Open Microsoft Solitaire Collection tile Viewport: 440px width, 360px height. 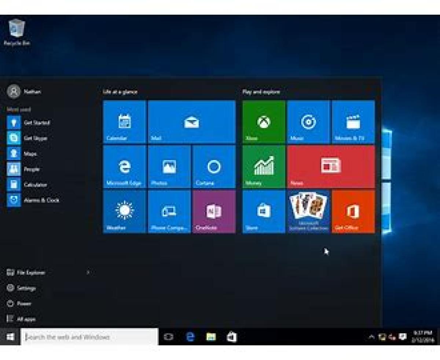(x=308, y=211)
